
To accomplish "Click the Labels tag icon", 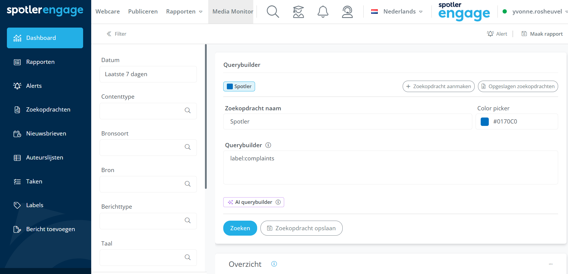I will pos(17,205).
